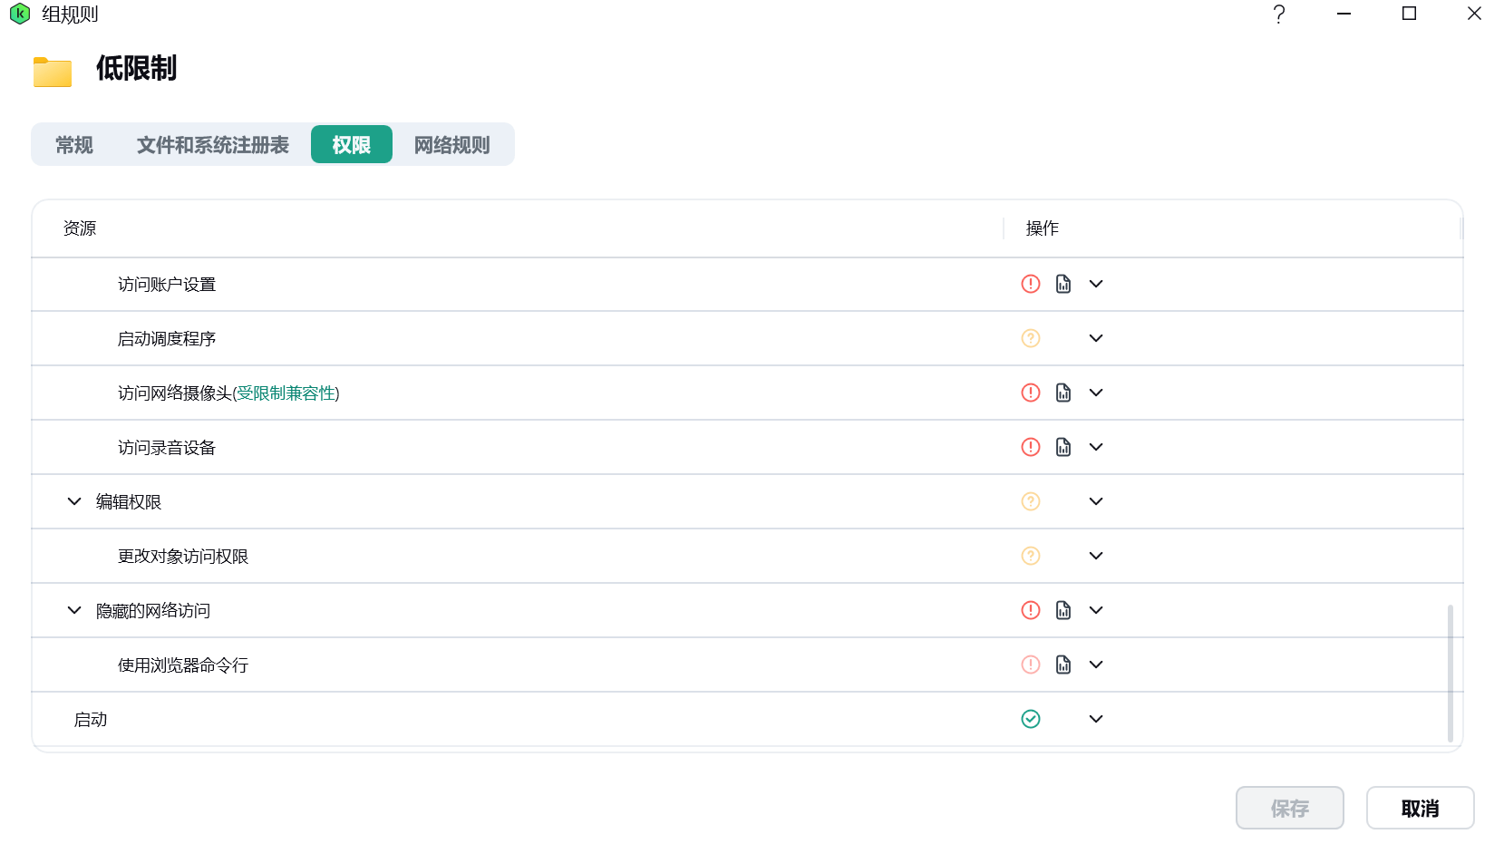Image resolution: width=1504 pixels, height=844 pixels.
Task: Click allow checkmark icon for 启动 row
Action: (1031, 719)
